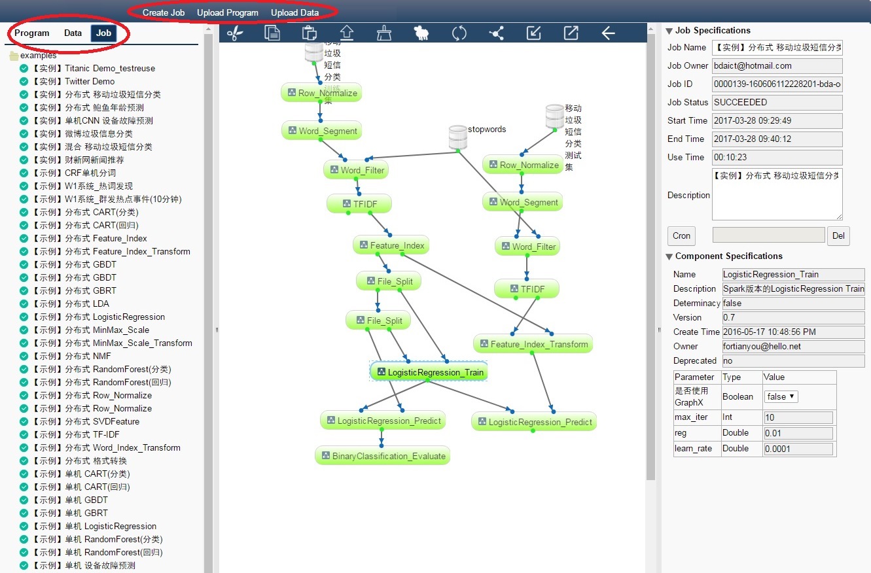Click the broom clear canvas icon

[384, 33]
